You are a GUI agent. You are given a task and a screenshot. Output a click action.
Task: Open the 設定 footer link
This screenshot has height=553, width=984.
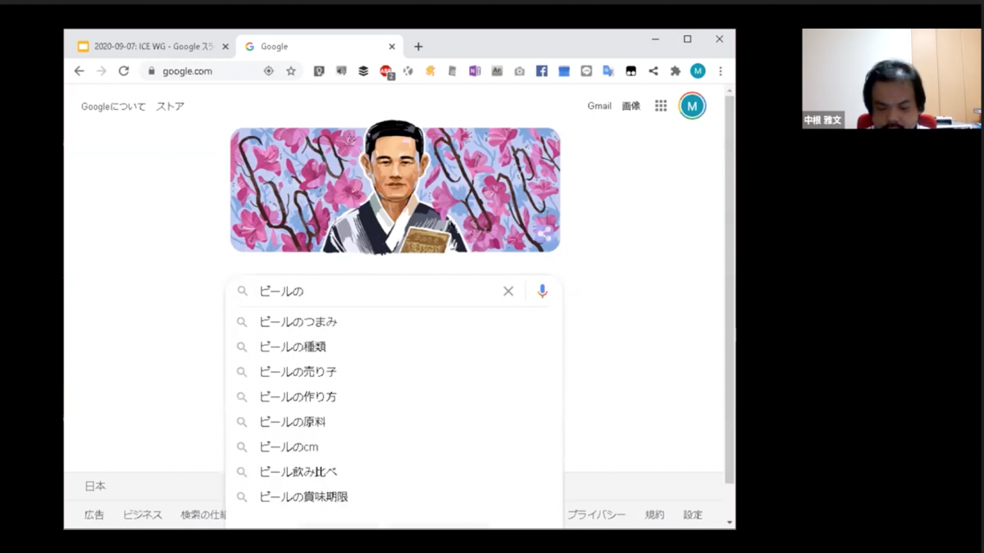point(693,514)
